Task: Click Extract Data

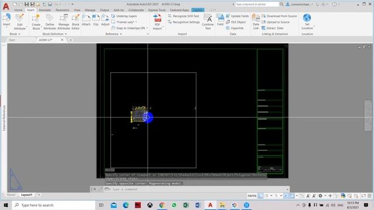Action: click(x=272, y=28)
